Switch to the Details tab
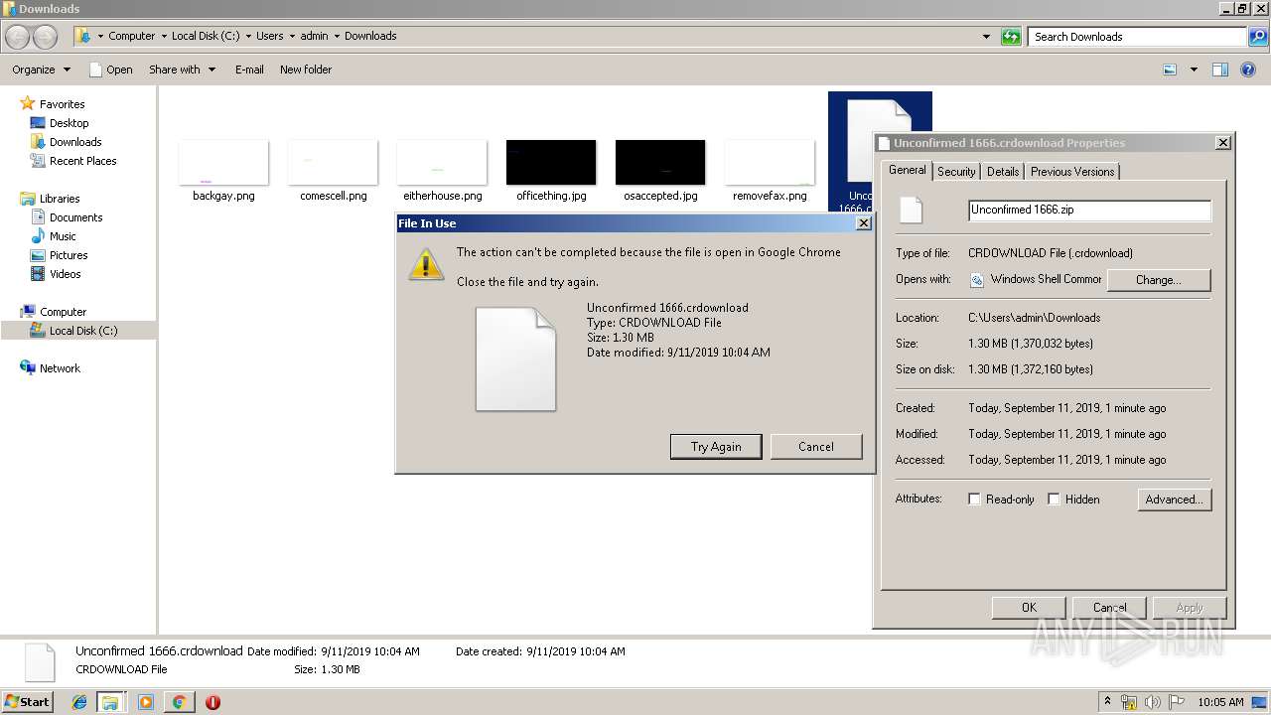The height and width of the screenshot is (715, 1271). pyautogui.click(x=1003, y=172)
